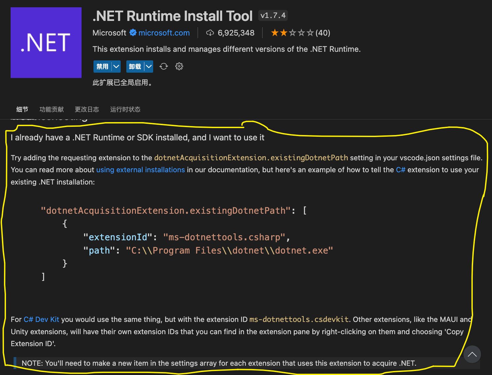
Task: Open the extension settings gear icon
Action: pyautogui.click(x=179, y=66)
